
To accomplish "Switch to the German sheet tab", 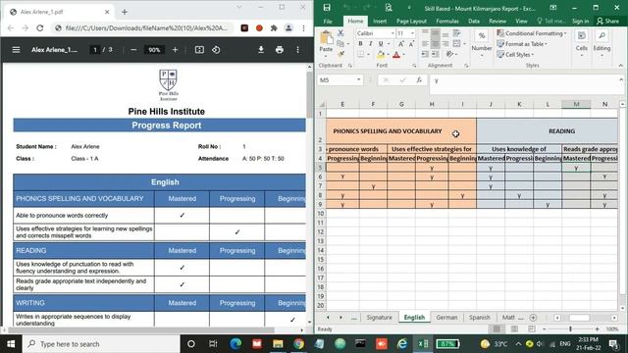I will (446, 317).
